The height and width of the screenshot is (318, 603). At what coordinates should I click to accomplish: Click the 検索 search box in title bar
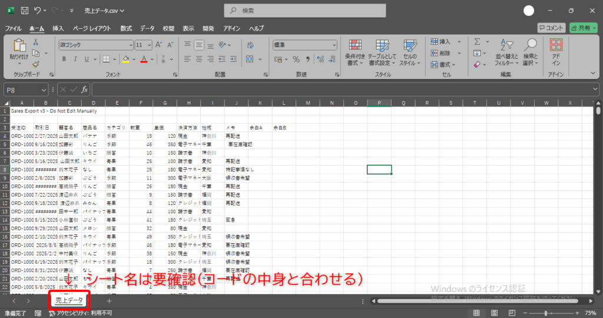305,11
